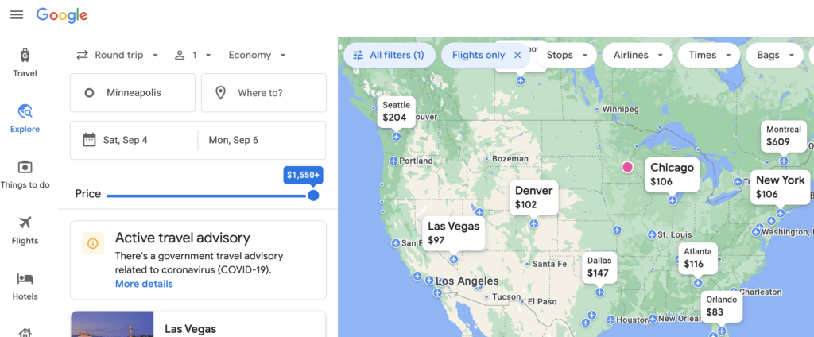Click the Price slider handle

point(313,196)
